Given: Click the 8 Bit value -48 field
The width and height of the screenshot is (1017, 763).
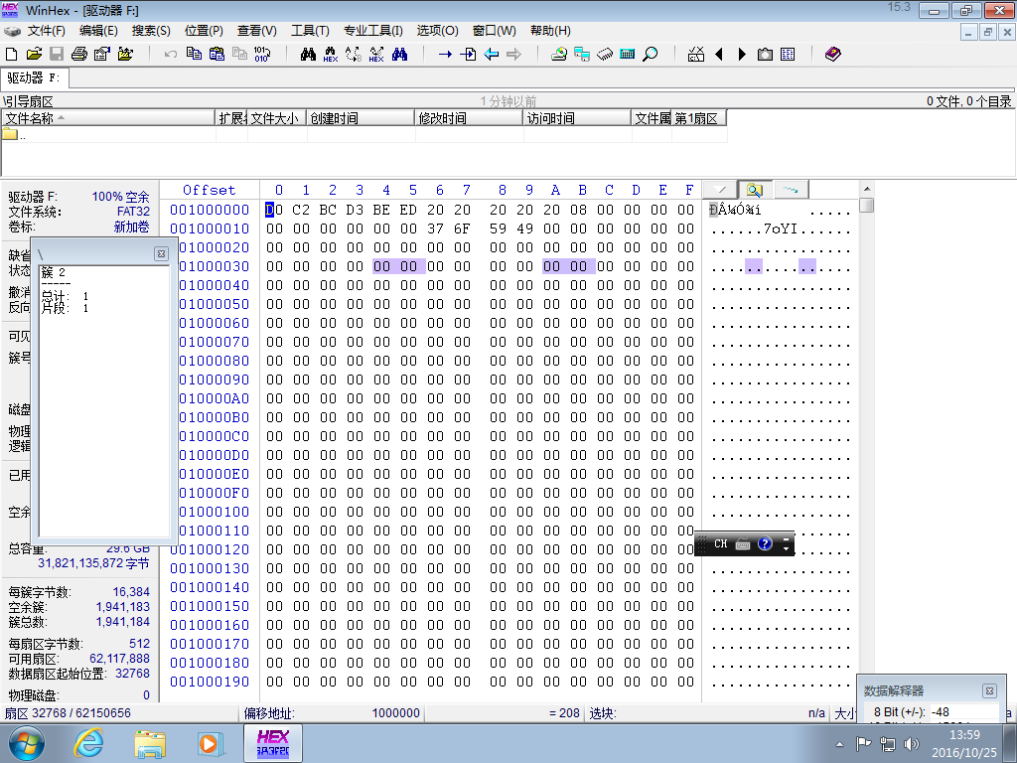Looking at the screenshot, I should [x=963, y=711].
